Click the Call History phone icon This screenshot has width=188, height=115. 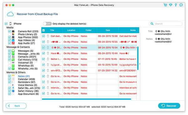pyautogui.click(x=13, y=60)
